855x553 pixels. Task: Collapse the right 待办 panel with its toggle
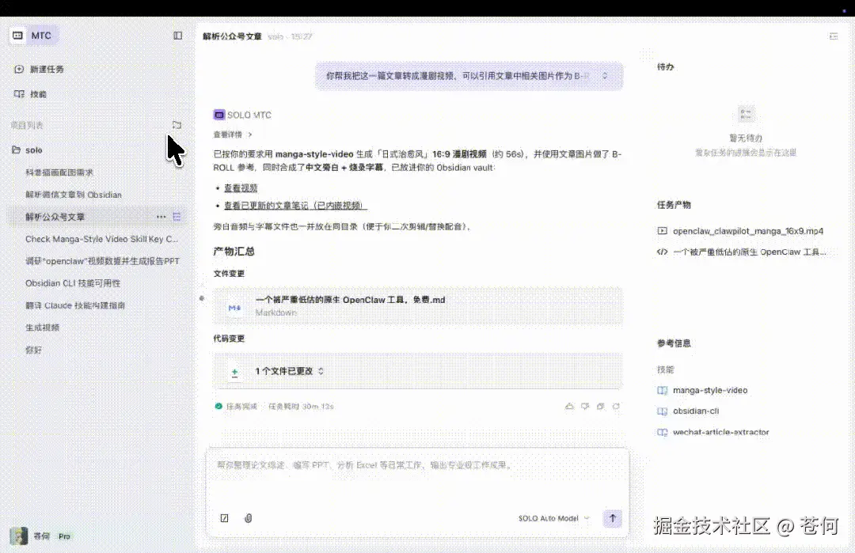[x=833, y=36]
